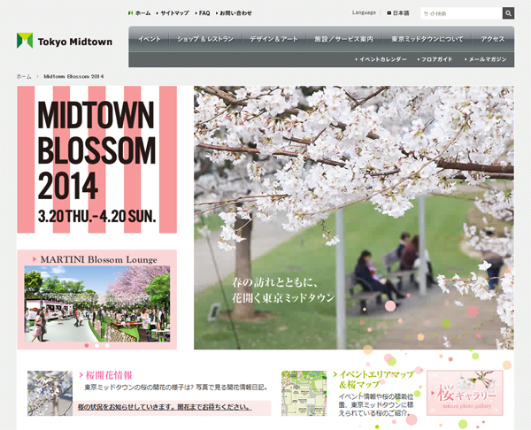Image resolution: width=531 pixels, height=430 pixels.
Task: Click the large cherry blossom hero image
Action: pyautogui.click(x=353, y=218)
